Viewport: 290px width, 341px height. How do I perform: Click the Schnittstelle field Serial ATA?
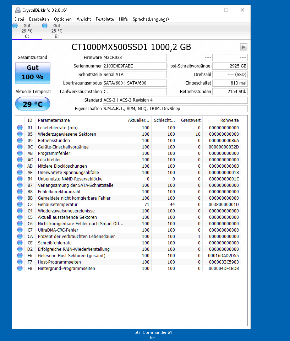135,74
